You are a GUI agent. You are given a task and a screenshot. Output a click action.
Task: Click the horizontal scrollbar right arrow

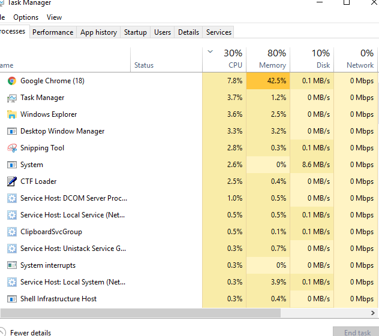tap(373, 313)
